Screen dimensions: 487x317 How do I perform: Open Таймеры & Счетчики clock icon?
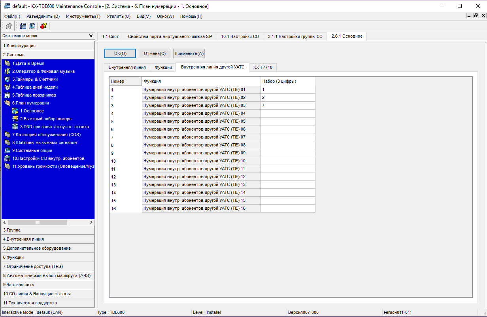tap(7, 79)
